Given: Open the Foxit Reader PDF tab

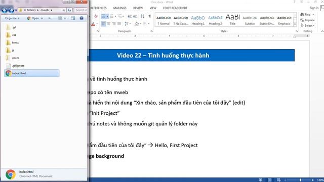Looking at the screenshot, I should (x=175, y=8).
